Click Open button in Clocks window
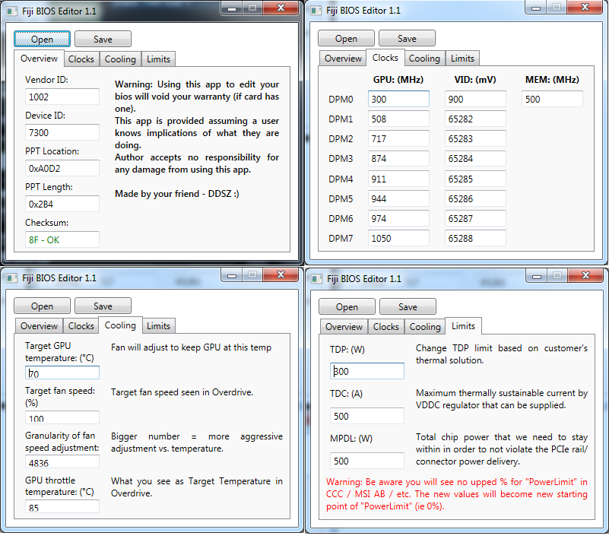The image size is (609, 539). pyautogui.click(x=346, y=39)
